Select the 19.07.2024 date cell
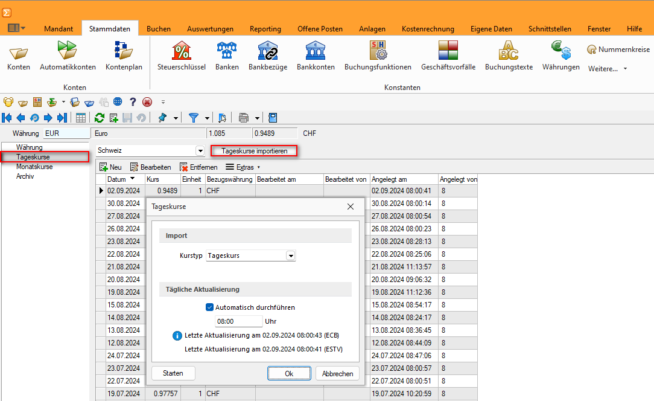654x401 pixels. pos(124,394)
